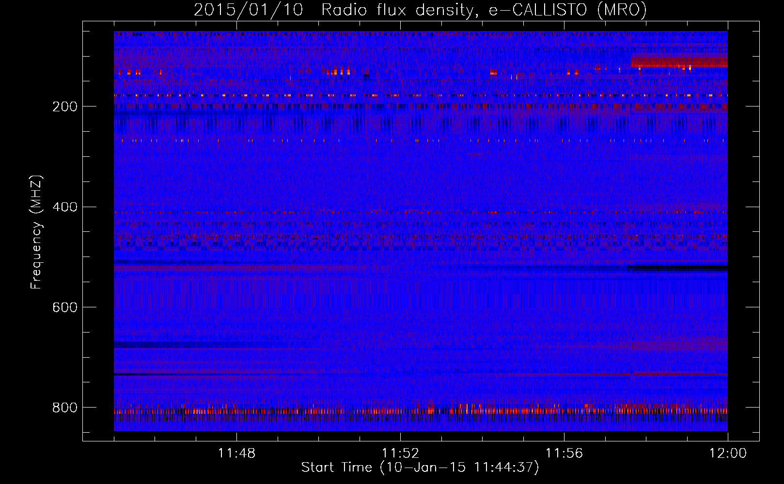Click the plot title 'Radio flux density, e-CALLISTO (MRO)'

coord(484,10)
